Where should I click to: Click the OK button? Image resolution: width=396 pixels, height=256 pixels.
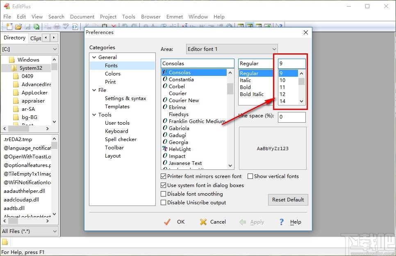[x=175, y=222]
